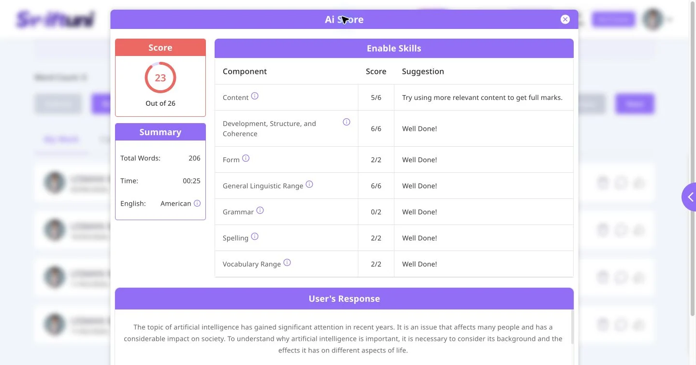Click the General Linguistic Range 6/6 score

click(x=376, y=186)
